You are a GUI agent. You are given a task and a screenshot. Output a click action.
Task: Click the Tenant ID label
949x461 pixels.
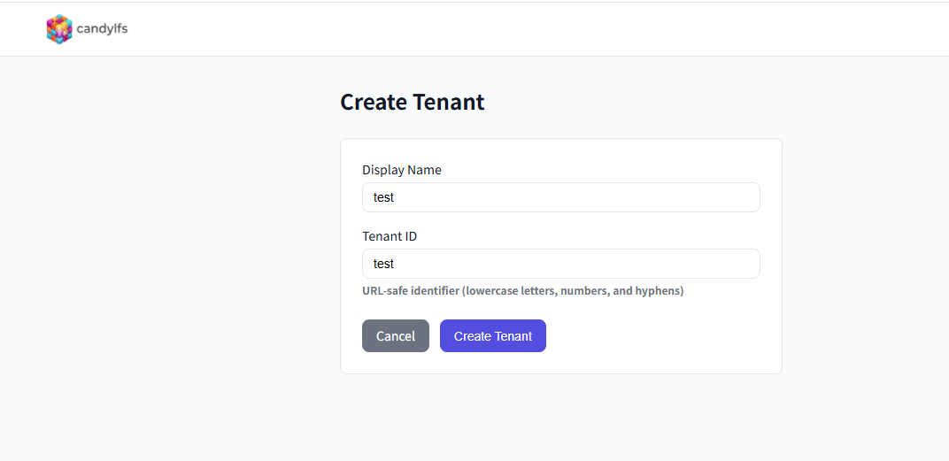click(390, 236)
